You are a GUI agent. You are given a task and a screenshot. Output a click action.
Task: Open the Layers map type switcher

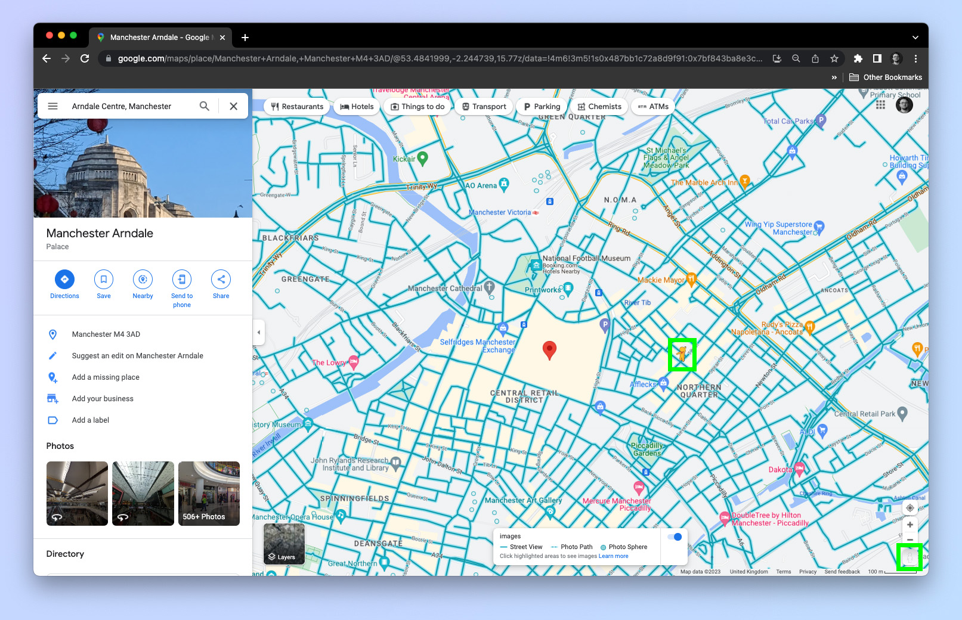coord(284,544)
